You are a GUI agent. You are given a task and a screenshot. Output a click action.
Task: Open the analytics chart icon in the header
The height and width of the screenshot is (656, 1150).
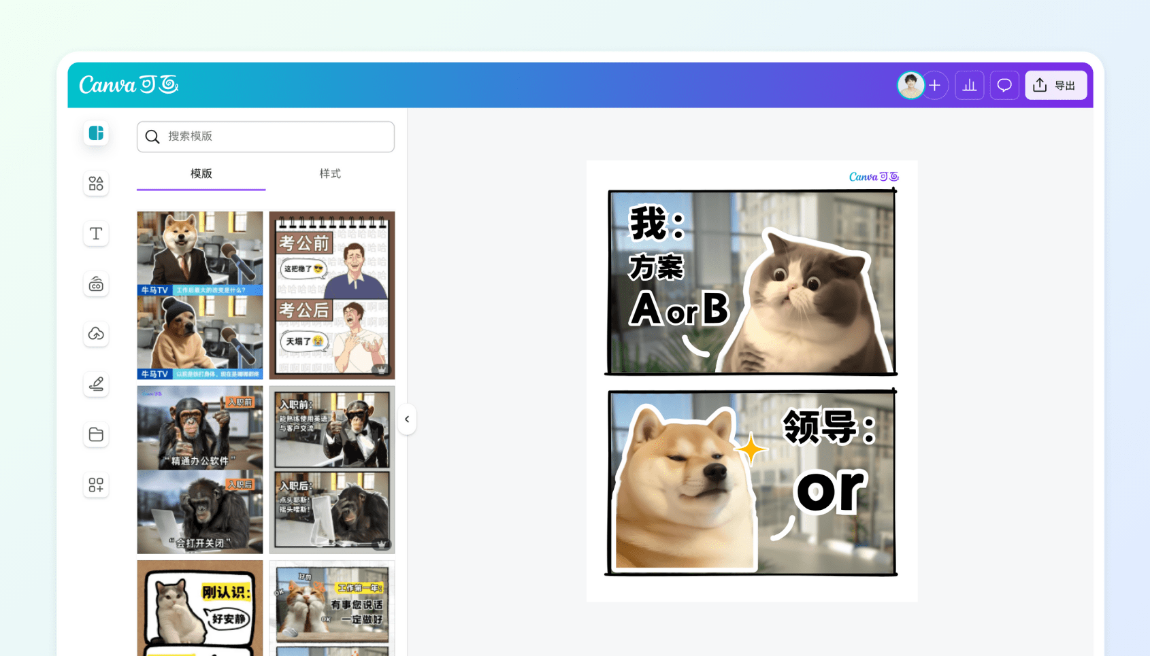coord(969,85)
